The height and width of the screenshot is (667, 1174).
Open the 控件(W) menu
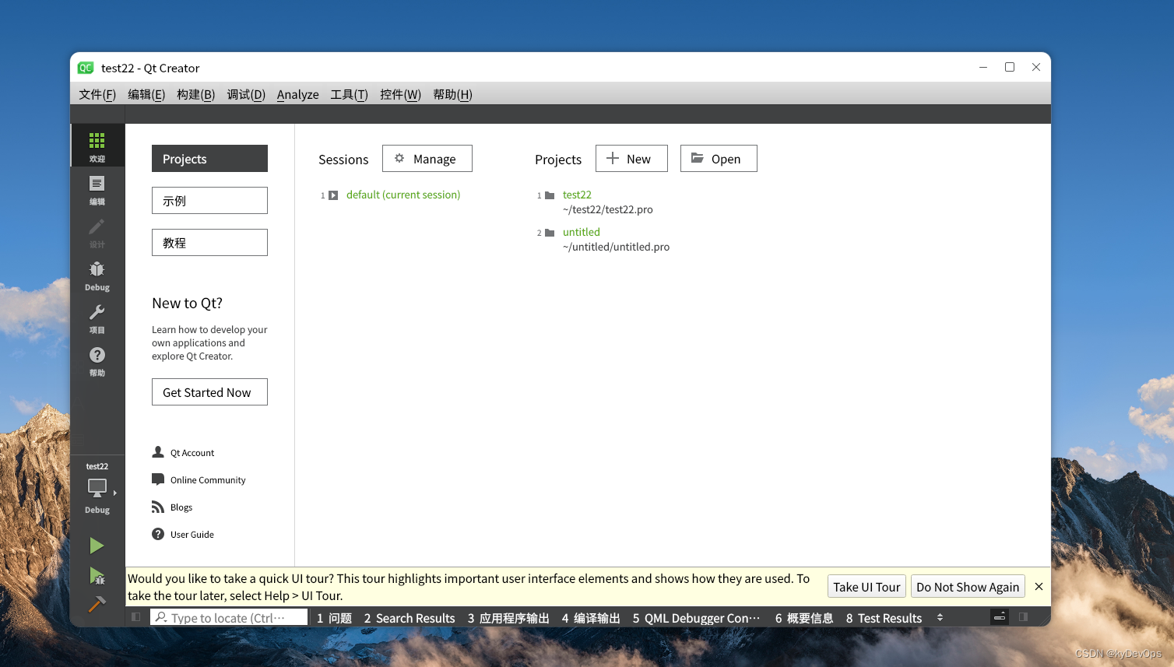[400, 94]
